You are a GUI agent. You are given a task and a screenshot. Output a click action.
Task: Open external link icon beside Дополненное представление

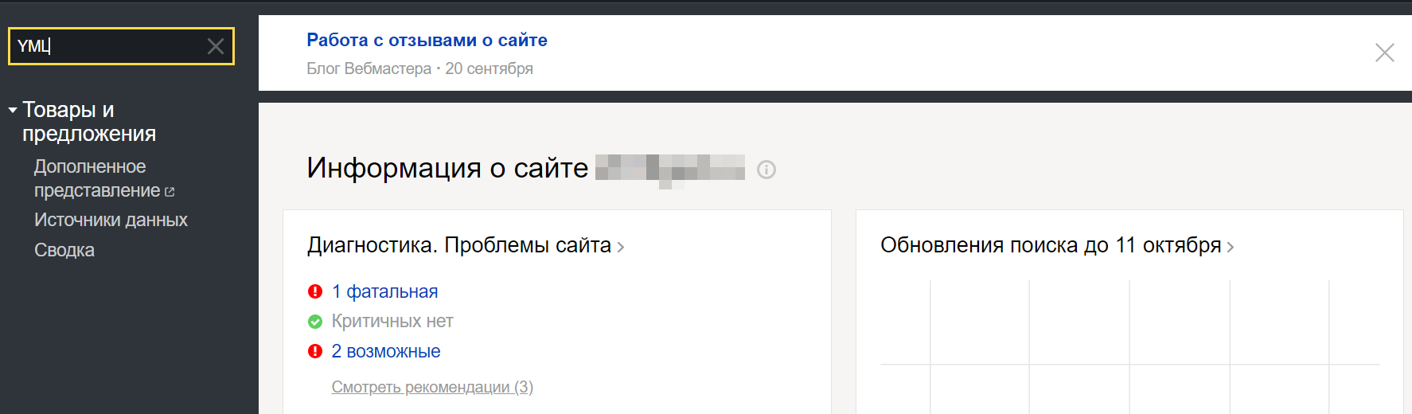[x=170, y=192]
